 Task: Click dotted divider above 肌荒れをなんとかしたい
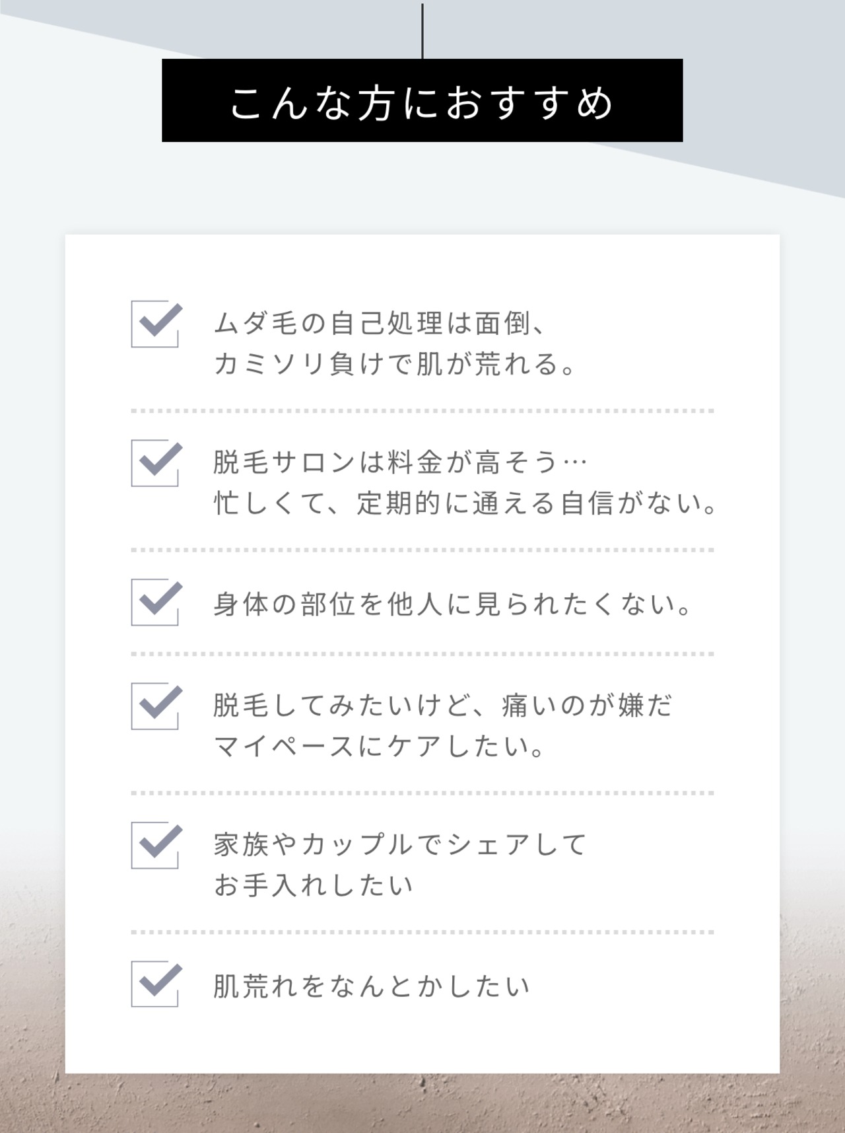(422, 932)
